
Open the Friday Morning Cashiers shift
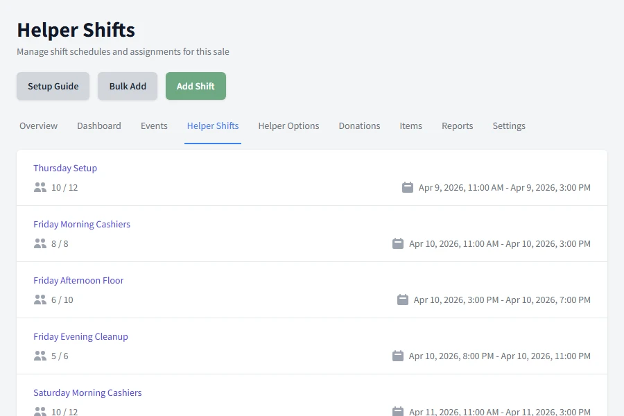tap(82, 224)
